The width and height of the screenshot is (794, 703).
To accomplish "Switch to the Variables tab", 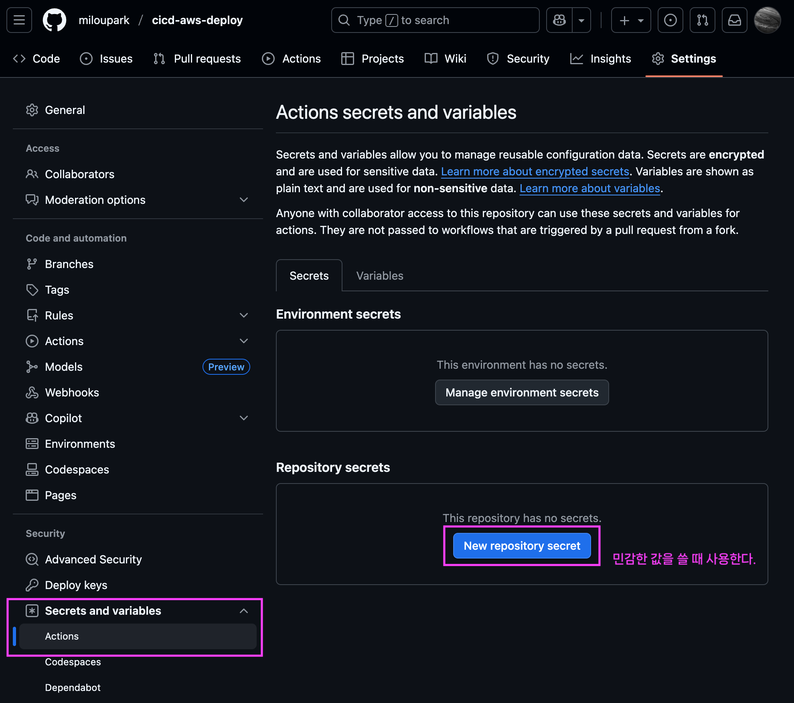I will [379, 276].
